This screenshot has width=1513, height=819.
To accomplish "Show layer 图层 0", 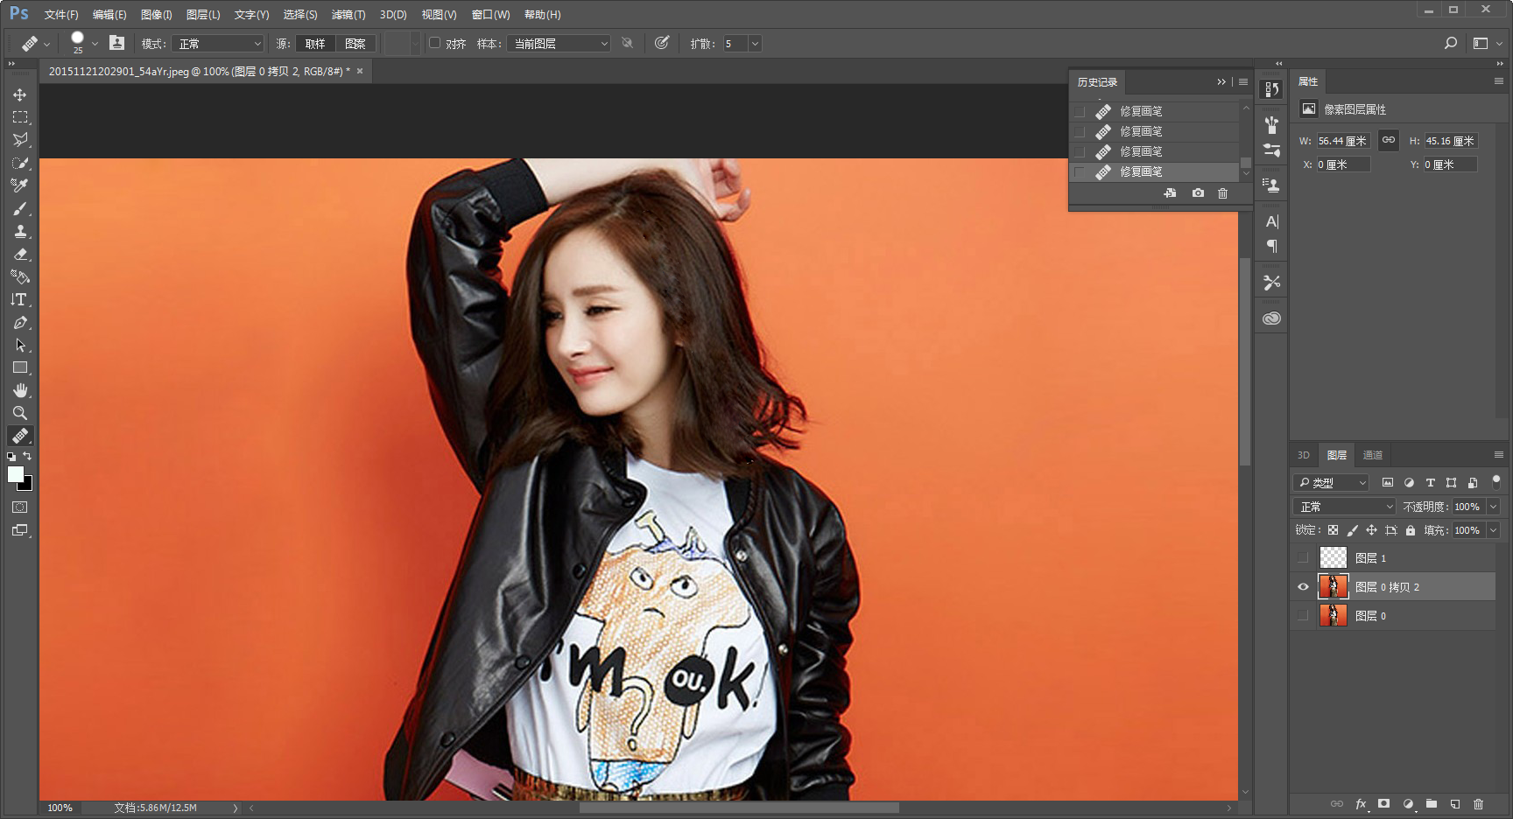I will 1303,616.
